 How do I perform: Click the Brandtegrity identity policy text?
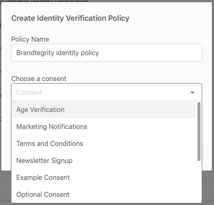click(x=58, y=53)
